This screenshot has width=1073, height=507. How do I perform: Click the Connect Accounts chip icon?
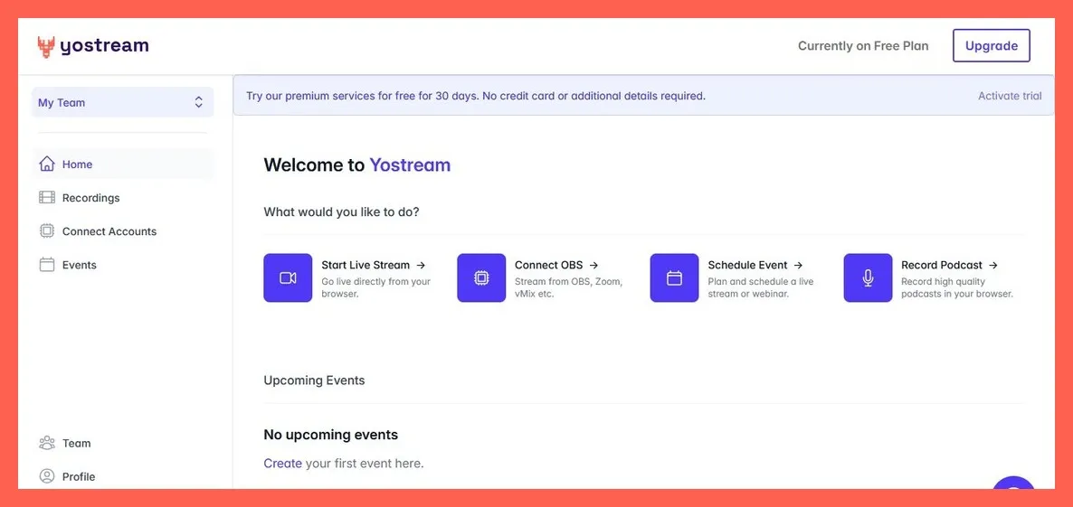tap(46, 231)
